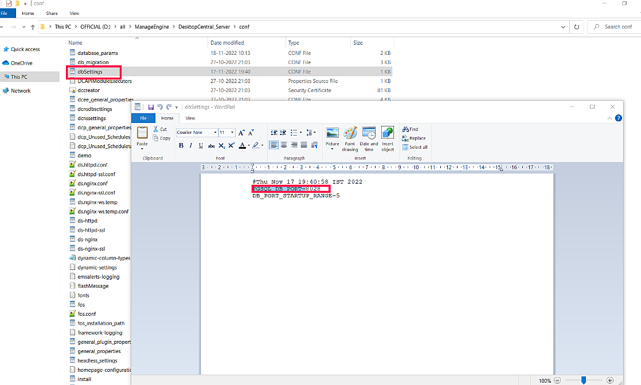Enable justify alignment
The image size is (641, 385).
303,145
